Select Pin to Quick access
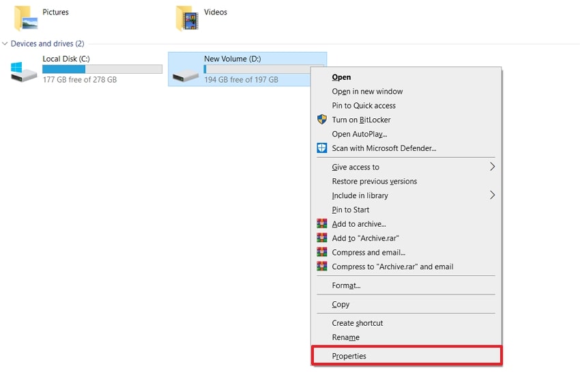The image size is (580, 375). coord(364,106)
